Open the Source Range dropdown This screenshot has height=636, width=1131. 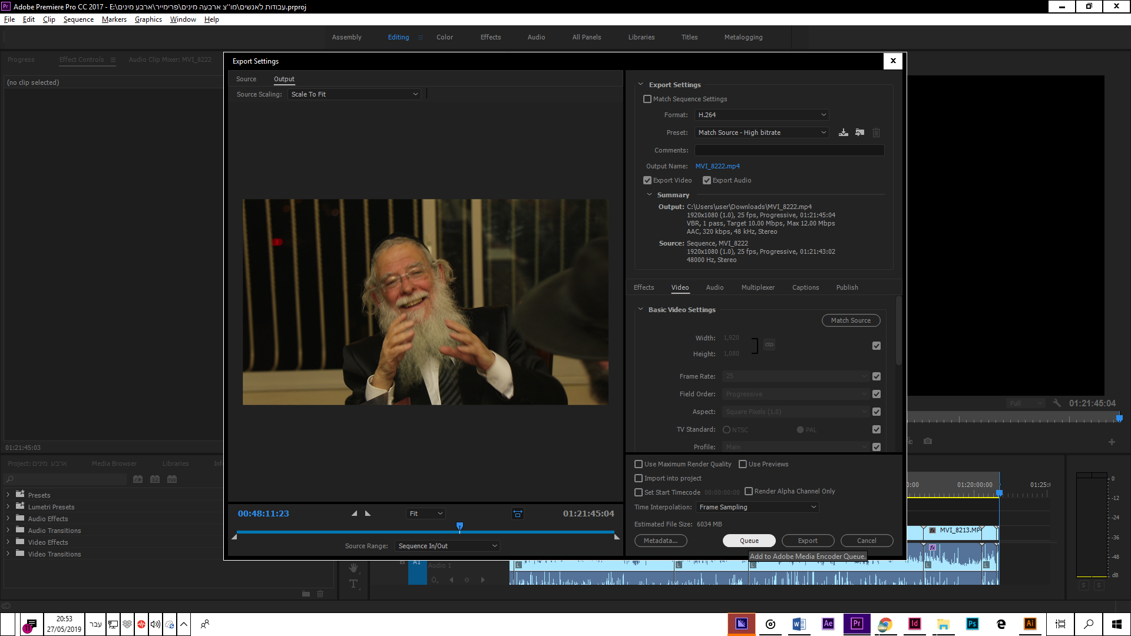pos(448,546)
